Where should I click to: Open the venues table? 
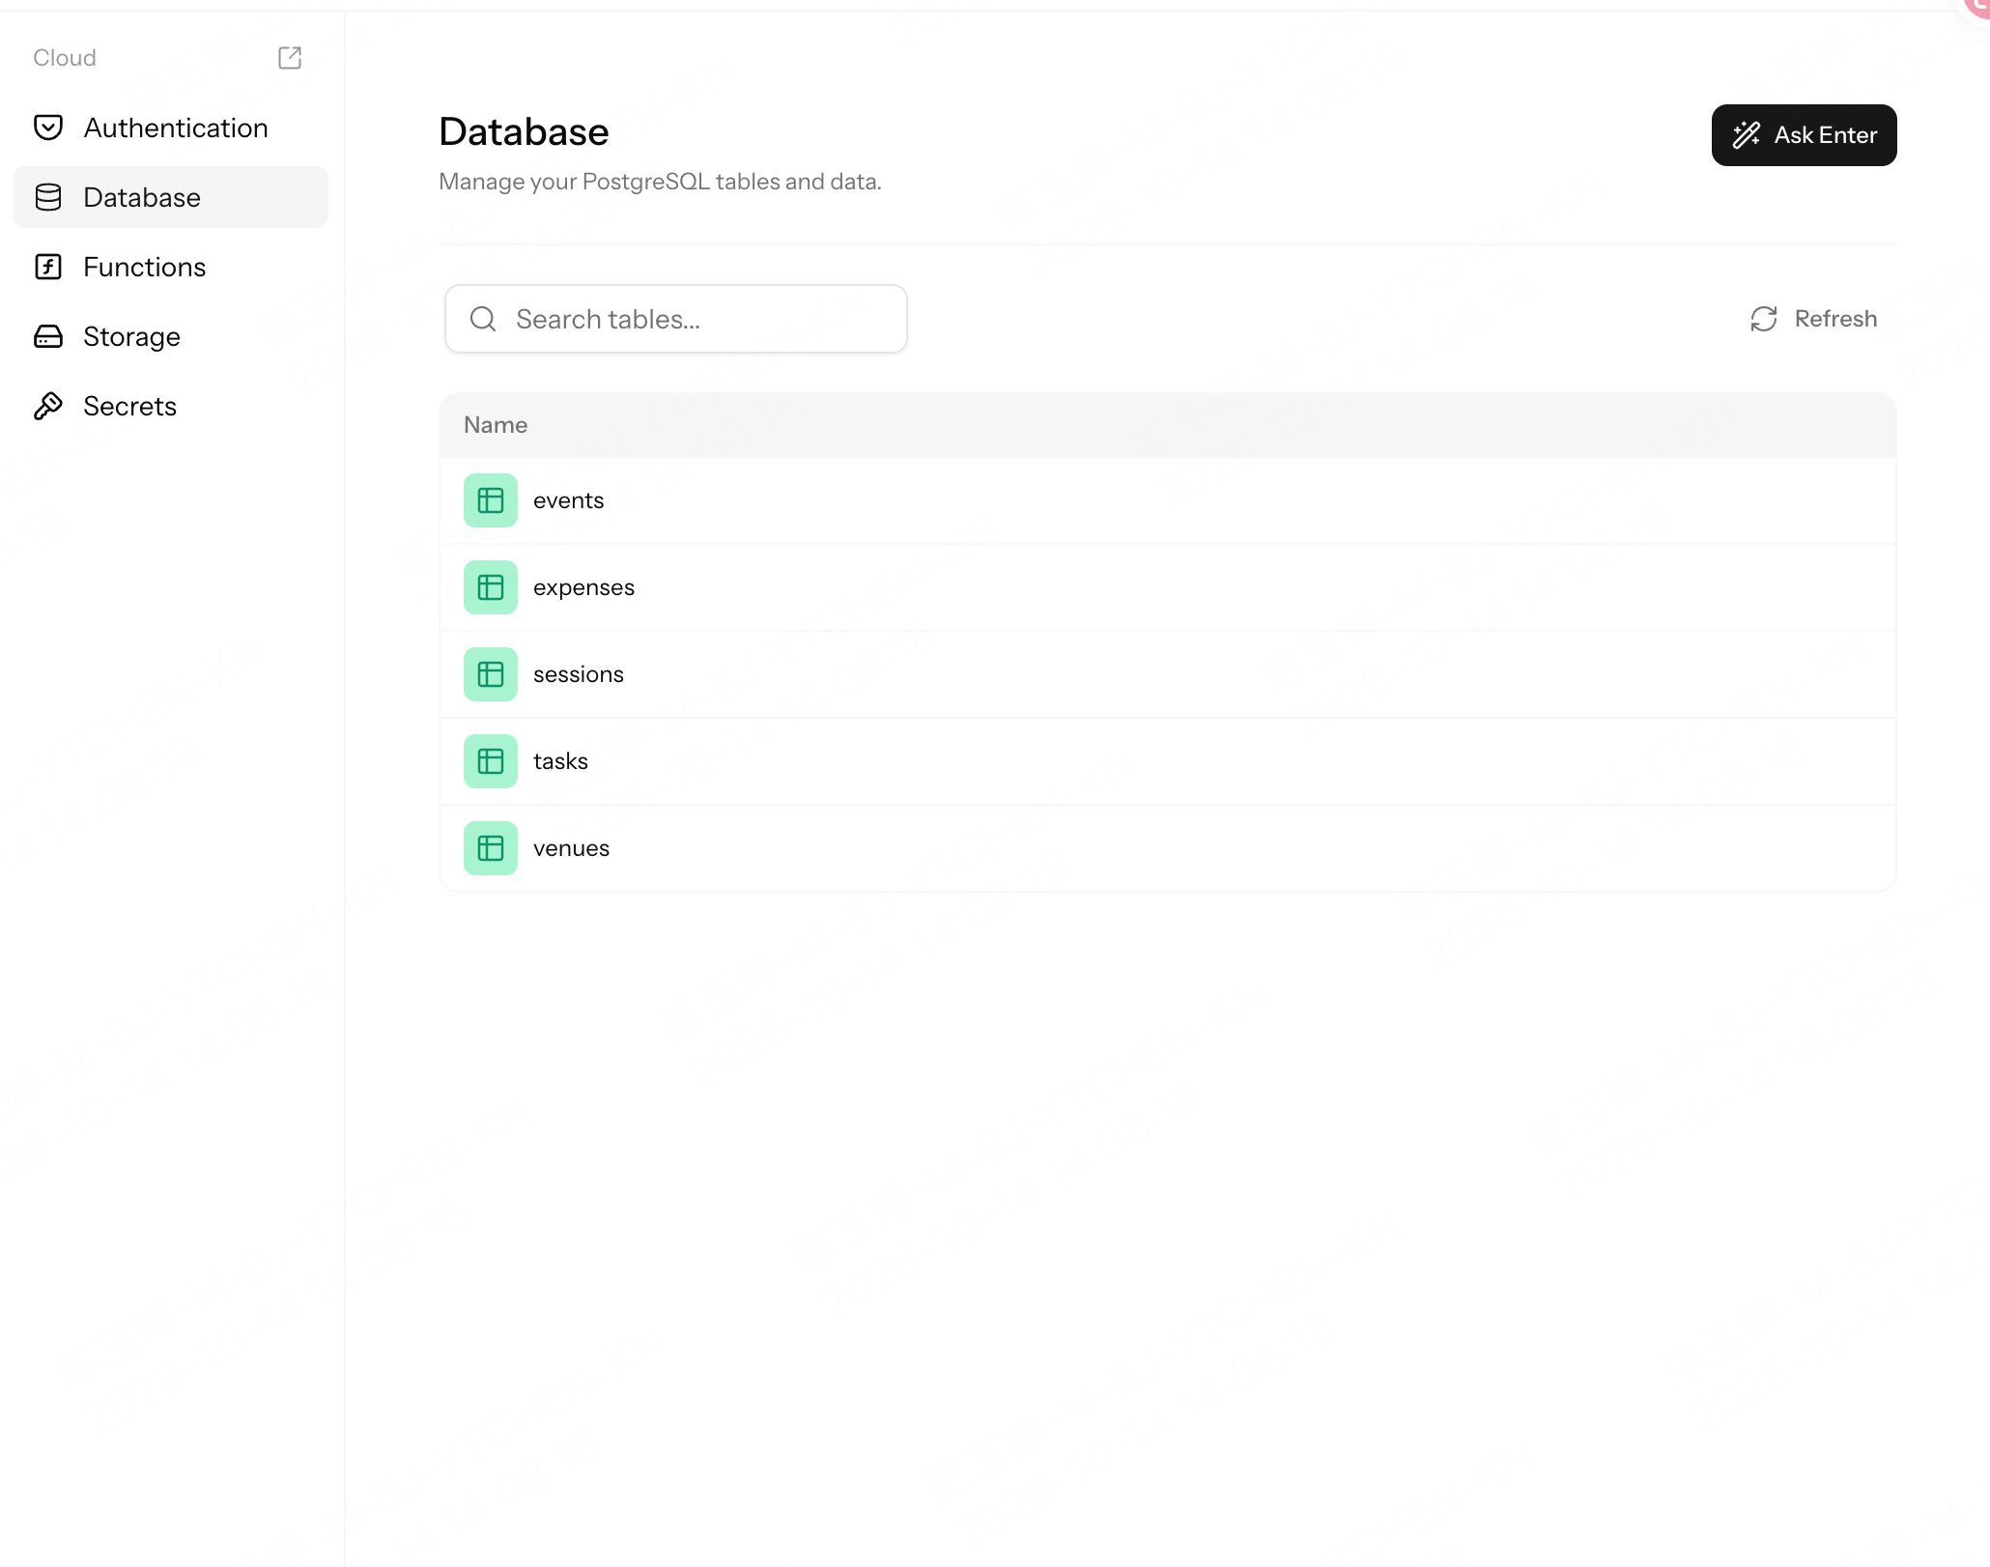click(1168, 848)
